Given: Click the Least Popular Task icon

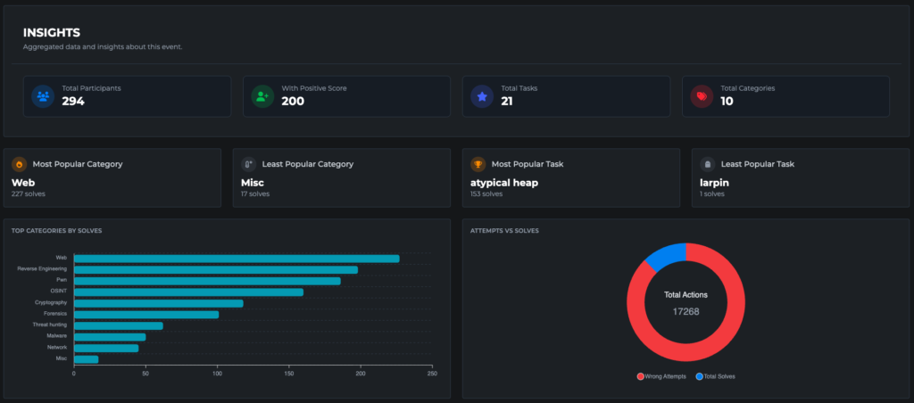Looking at the screenshot, I should coord(708,164).
